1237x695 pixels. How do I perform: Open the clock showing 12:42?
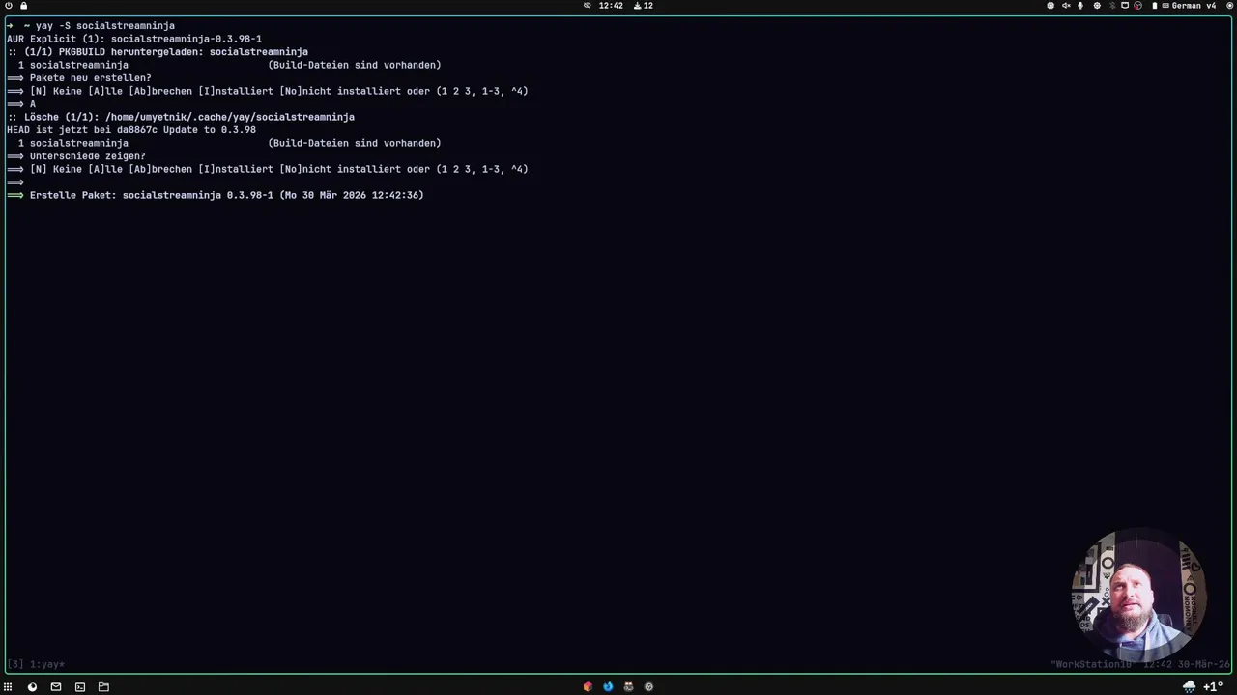click(x=611, y=6)
